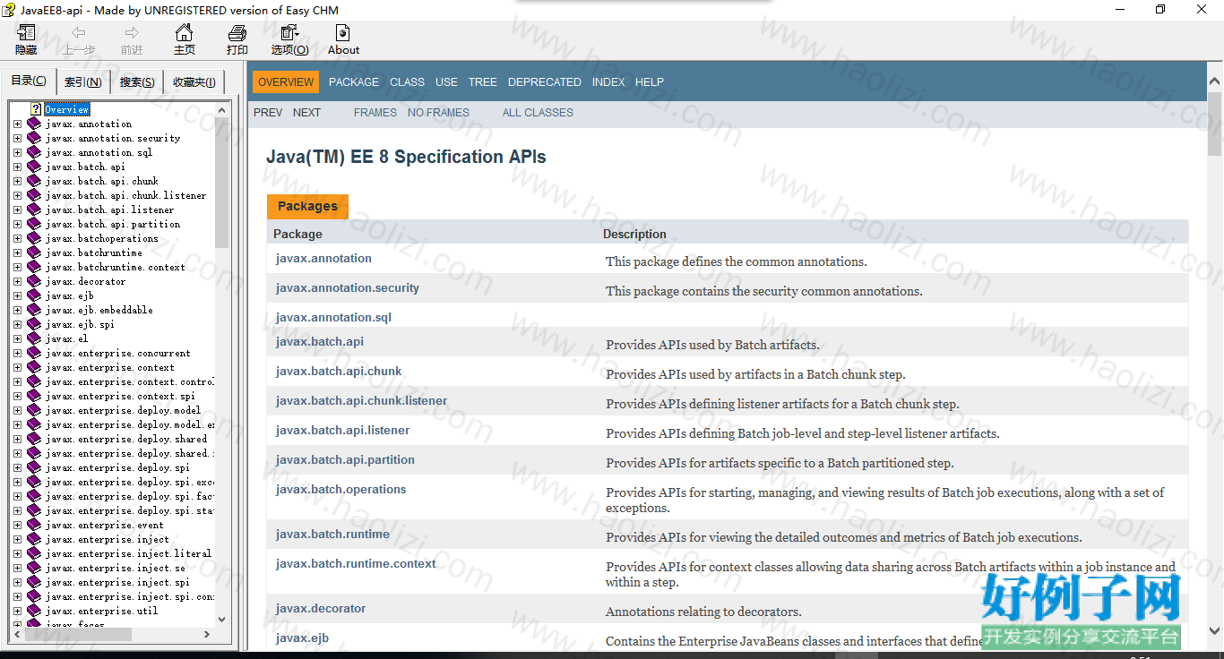Expand the javax.enterprise.deploy.shared tree node
The width and height of the screenshot is (1224, 659).
pyautogui.click(x=17, y=439)
